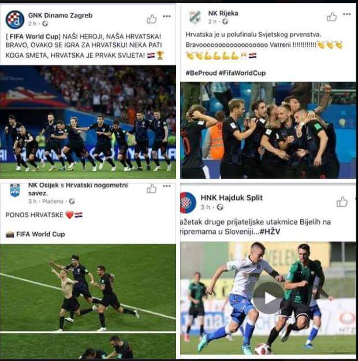Viewport: 358px width, 361px height.
Task: Like the HNK Hajduk Split post
Action: pos(342,202)
